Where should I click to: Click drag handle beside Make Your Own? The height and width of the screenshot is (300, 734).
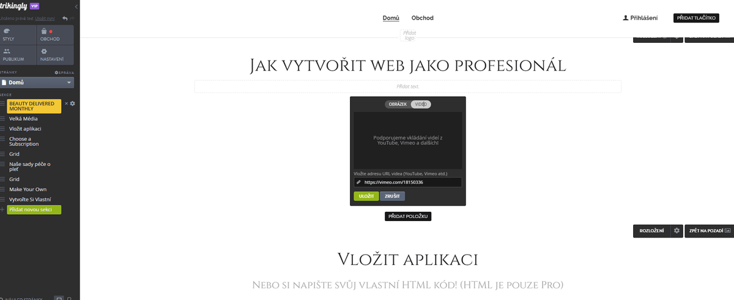coord(3,189)
